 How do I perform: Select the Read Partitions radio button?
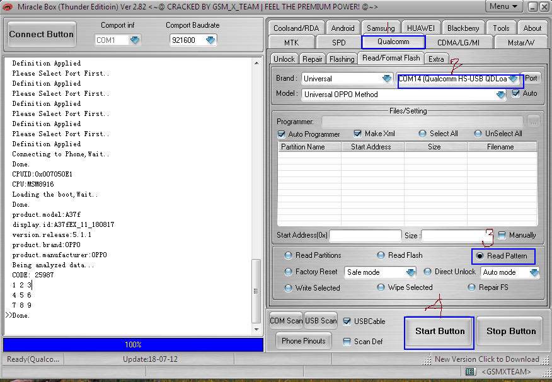coord(289,255)
